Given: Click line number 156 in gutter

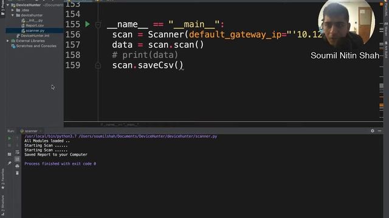Looking at the screenshot, I should (x=73, y=35).
